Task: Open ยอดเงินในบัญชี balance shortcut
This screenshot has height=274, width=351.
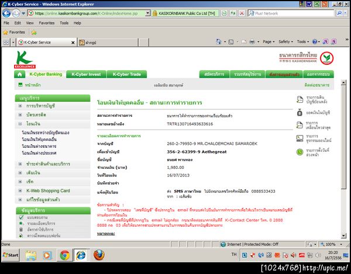Action: 313,113
